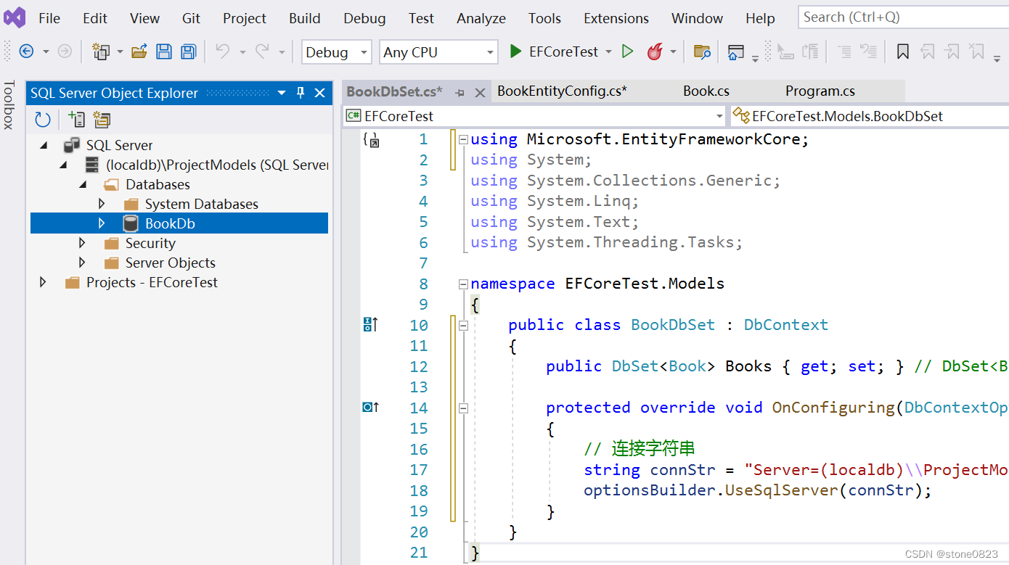Click the Save All double-disk icon

tap(189, 51)
